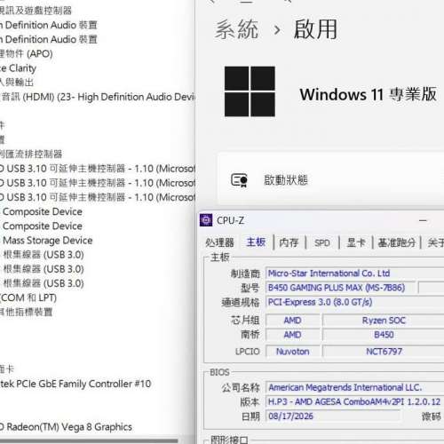
Task: Click the Windows 11 logo in Settings
Action: (250, 91)
